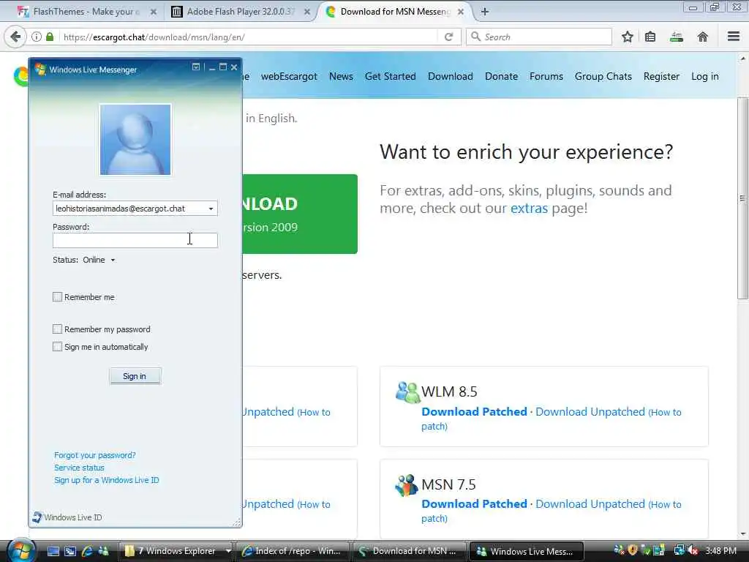Close the FlashThemes tab
The height and width of the screenshot is (562, 749).
[154, 12]
